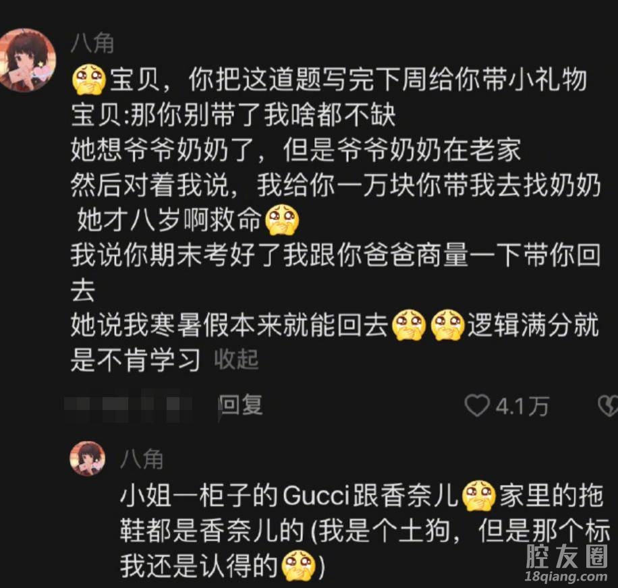Open the 八角 username in the reply
Image resolution: width=618 pixels, height=588 pixels.
pos(142,459)
